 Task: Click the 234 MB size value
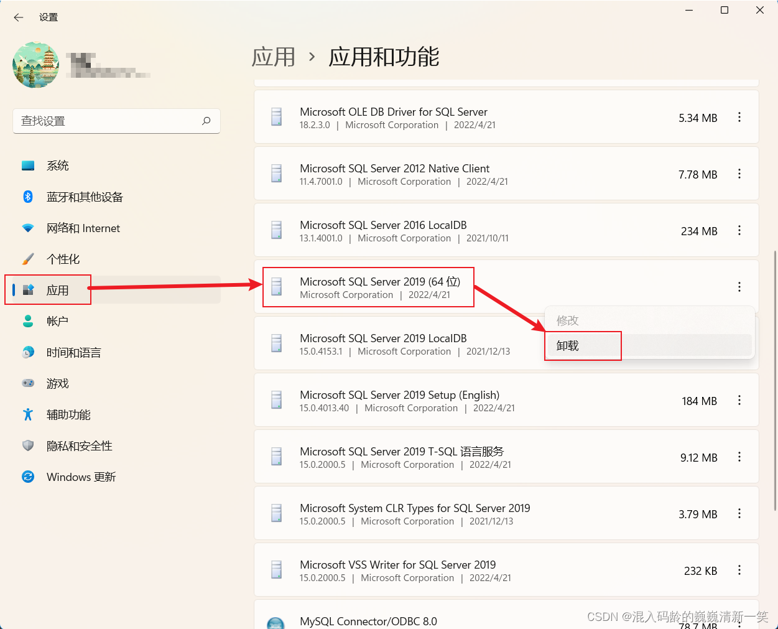(699, 231)
